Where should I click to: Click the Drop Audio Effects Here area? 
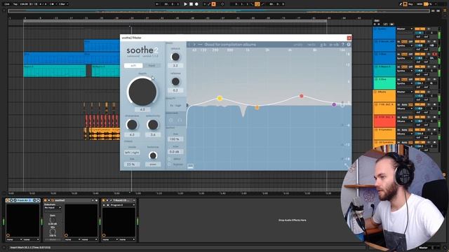pos(292,220)
